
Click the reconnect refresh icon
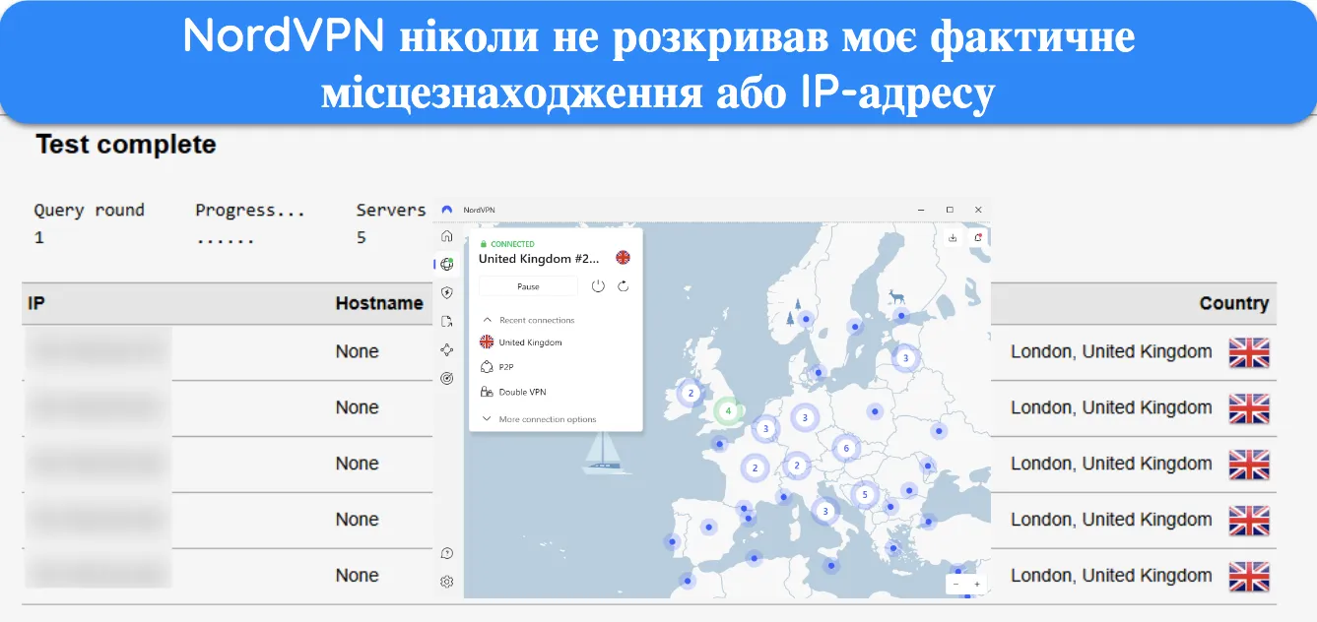(x=623, y=286)
